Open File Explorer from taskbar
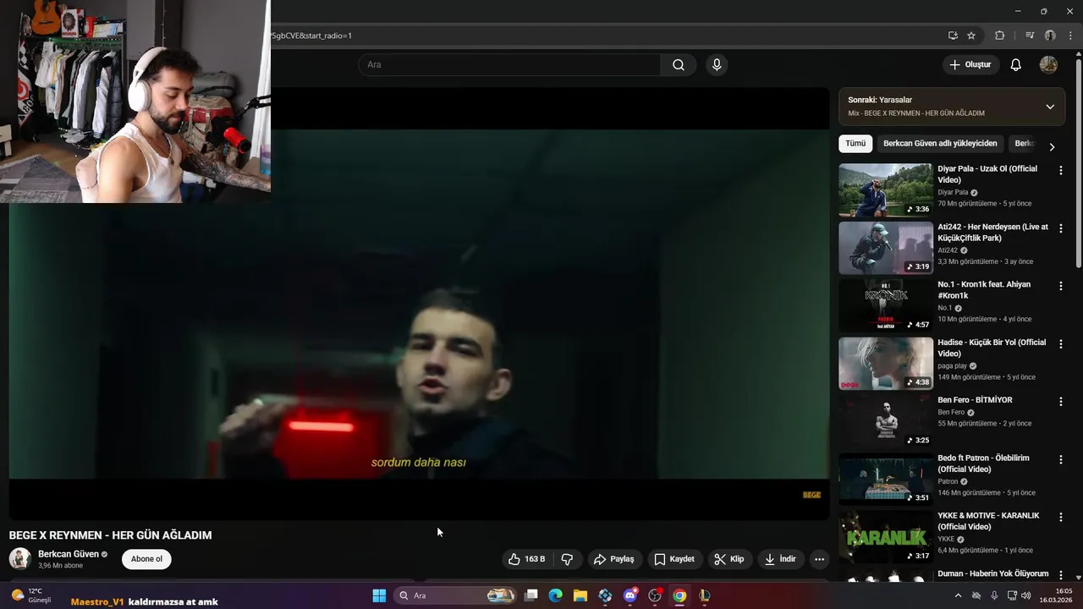This screenshot has height=609, width=1083. (580, 595)
